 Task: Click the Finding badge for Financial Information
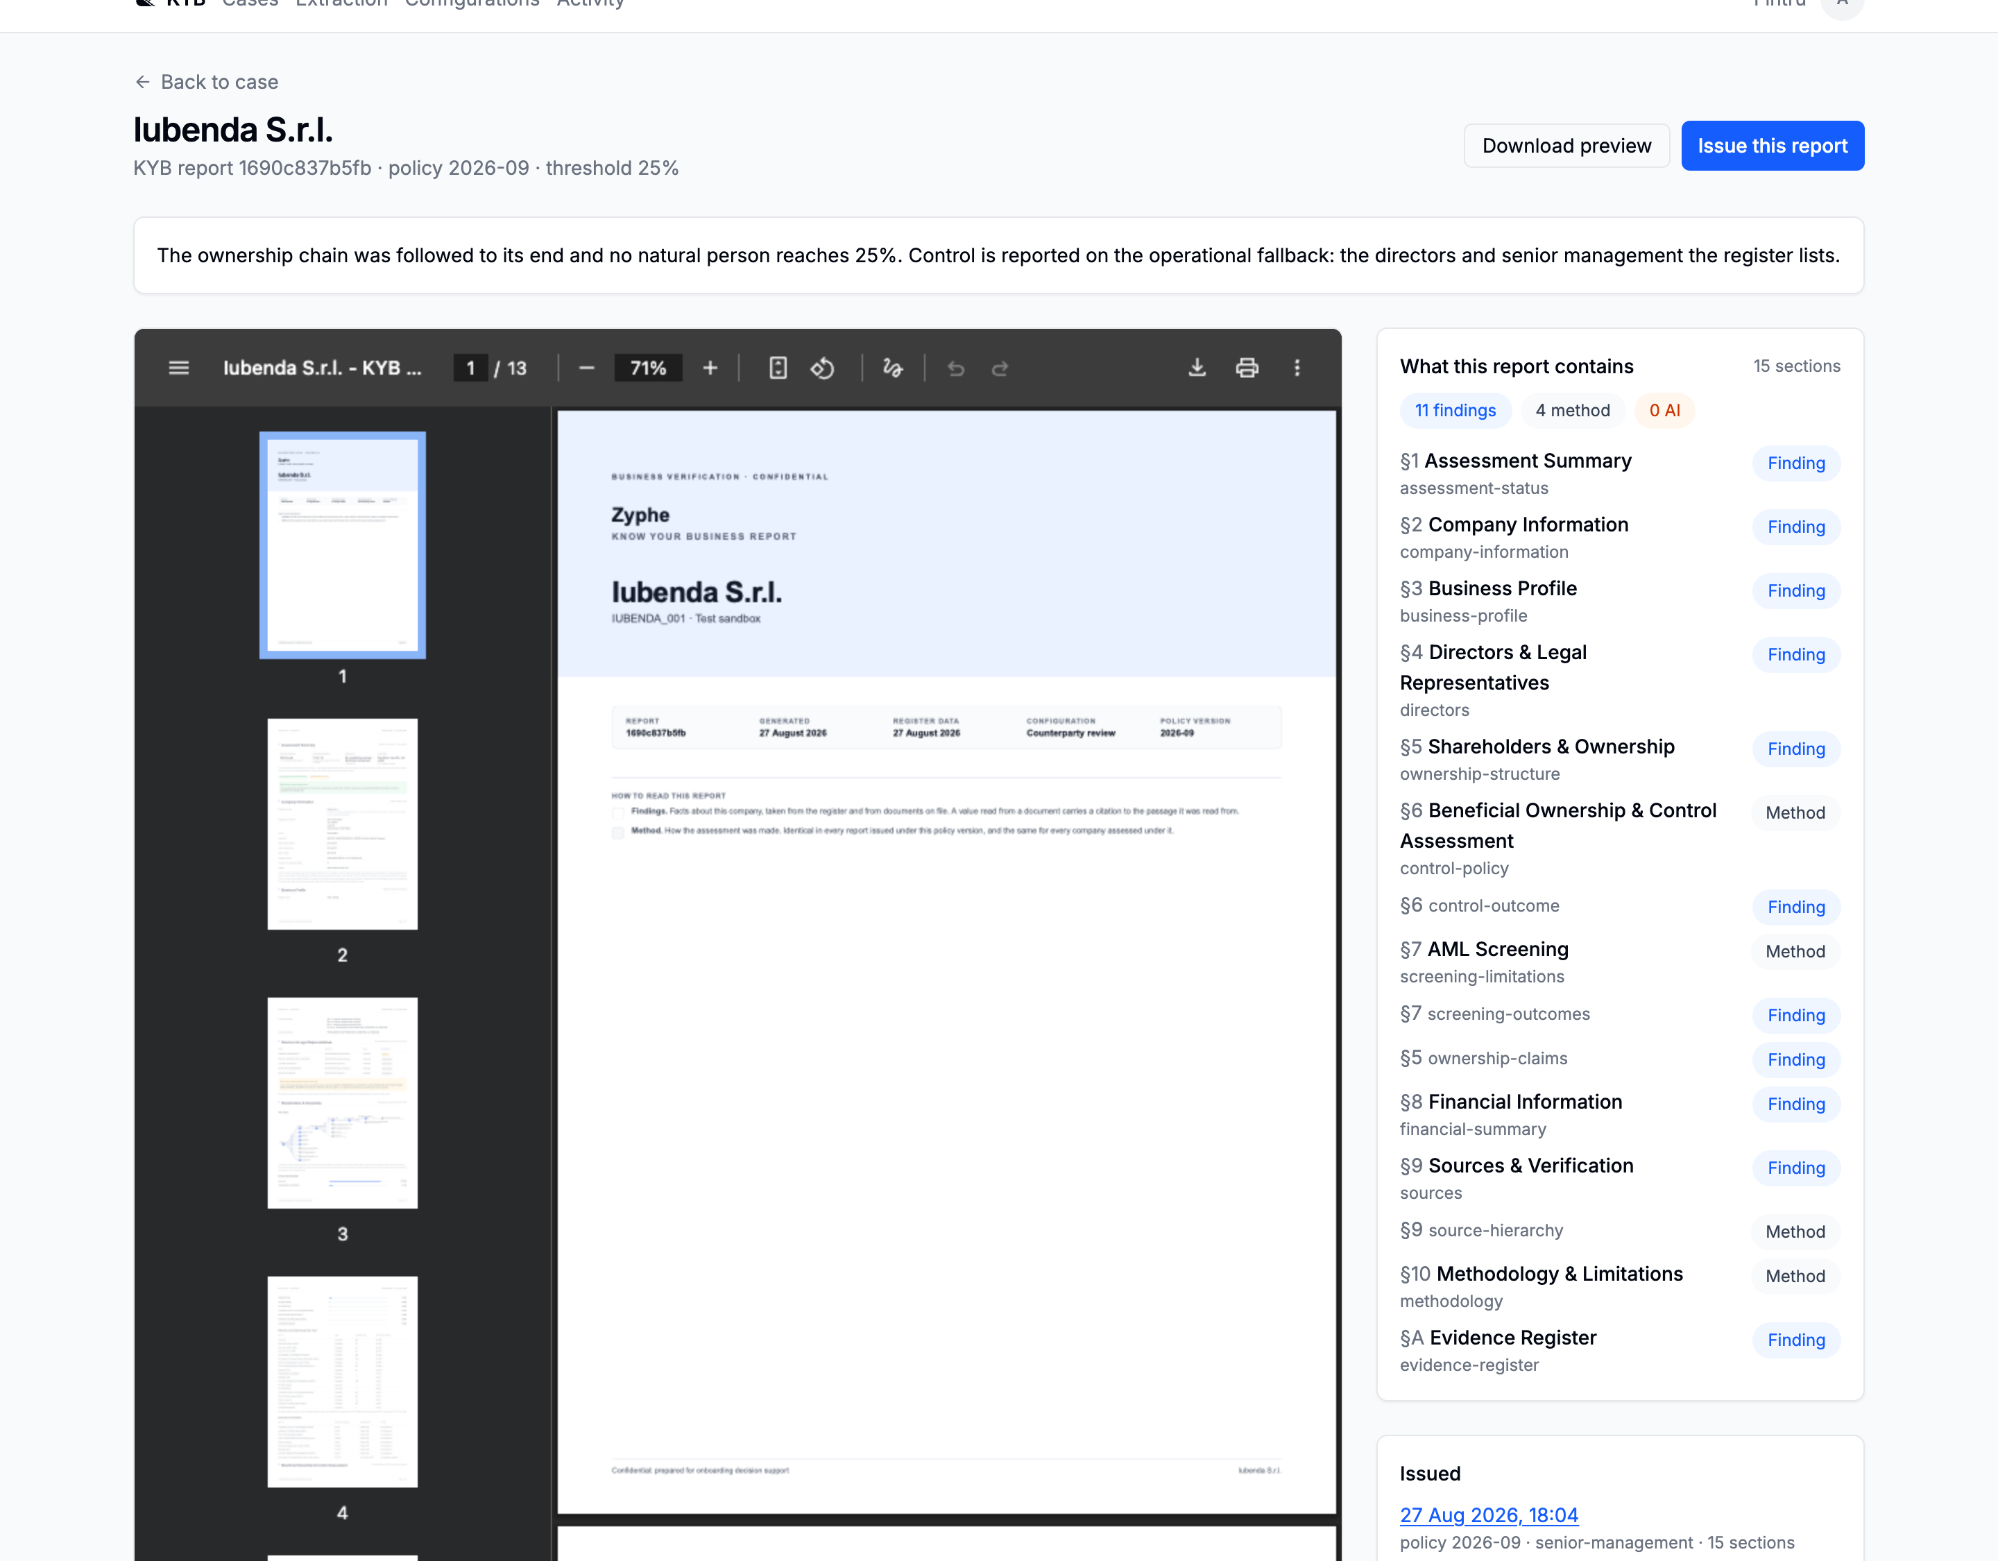point(1796,1104)
